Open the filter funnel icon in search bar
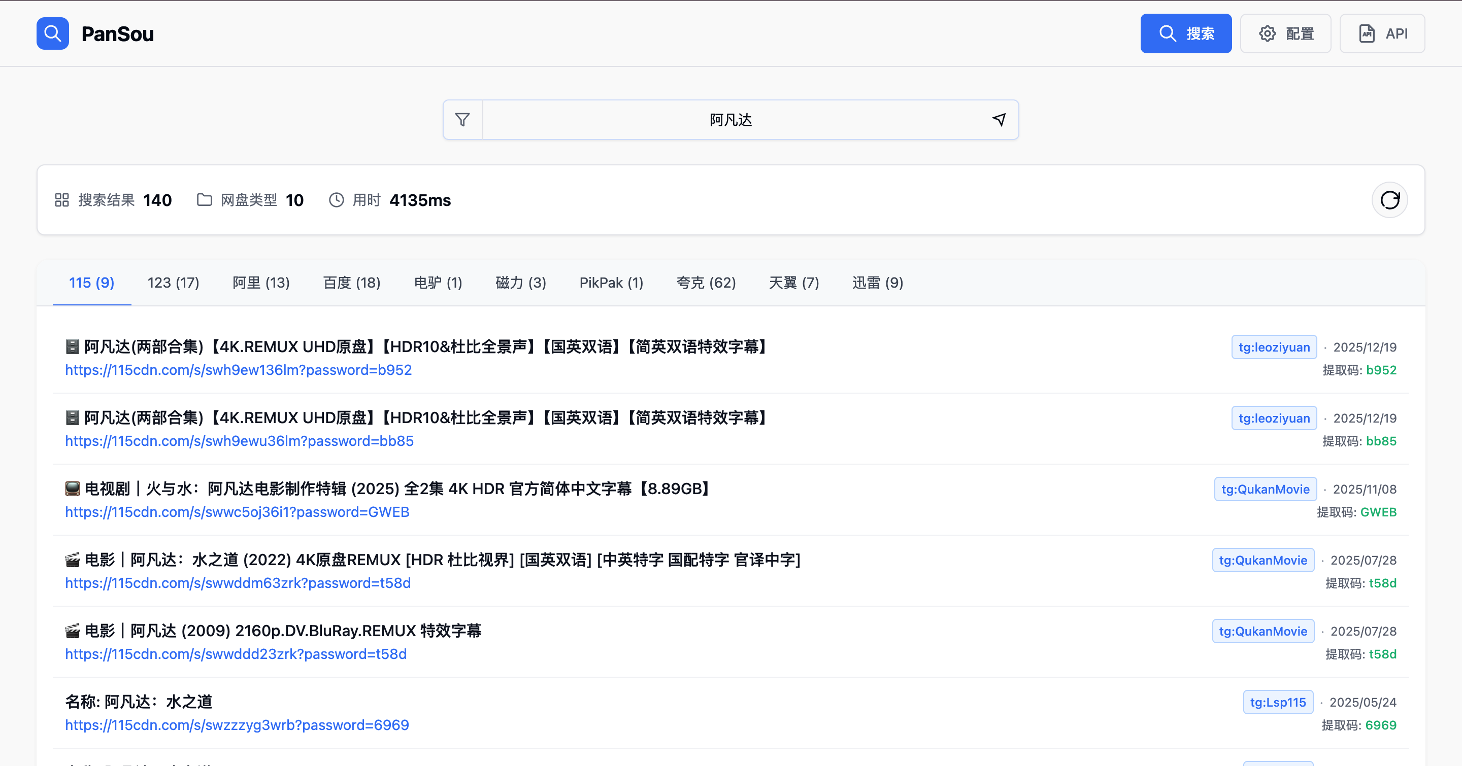1462x766 pixels. (x=462, y=120)
